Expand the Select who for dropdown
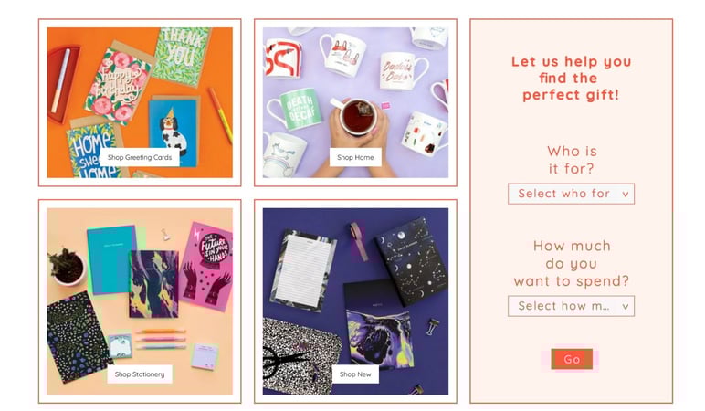The height and width of the screenshot is (411, 705). (571, 194)
